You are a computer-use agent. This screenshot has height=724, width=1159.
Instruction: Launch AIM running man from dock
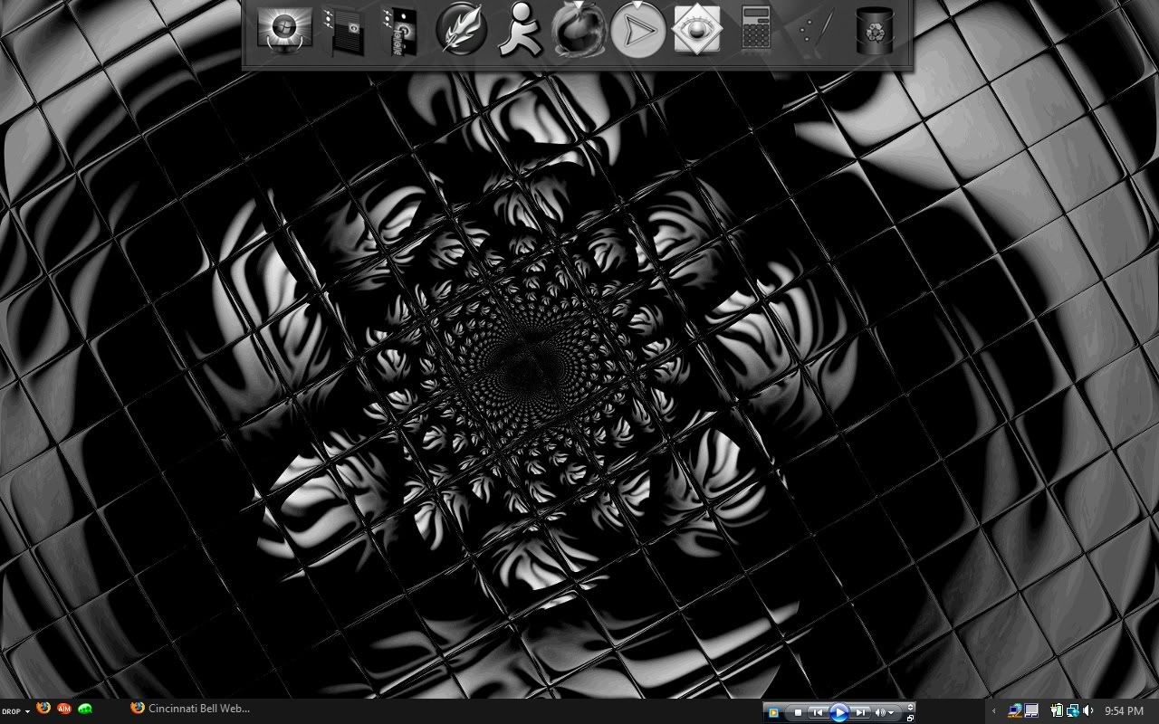pos(520,30)
